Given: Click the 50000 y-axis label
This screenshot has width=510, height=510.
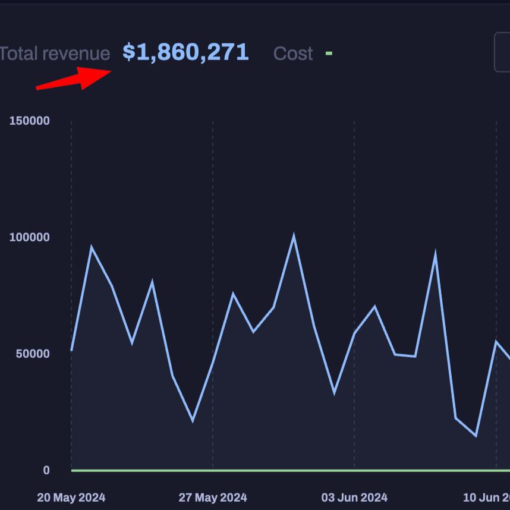Looking at the screenshot, I should 32,354.
